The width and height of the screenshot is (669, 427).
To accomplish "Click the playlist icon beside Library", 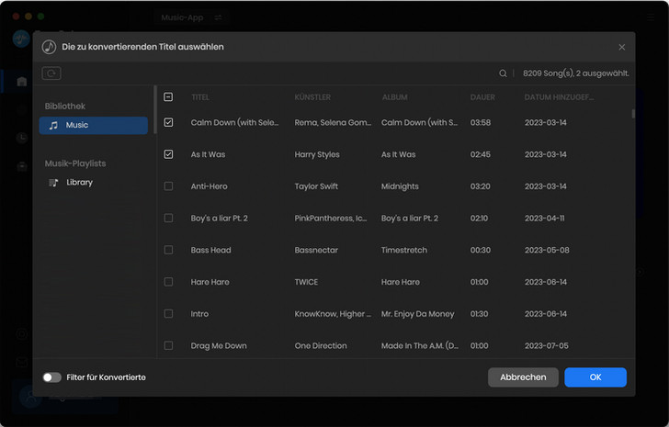I will 54,183.
